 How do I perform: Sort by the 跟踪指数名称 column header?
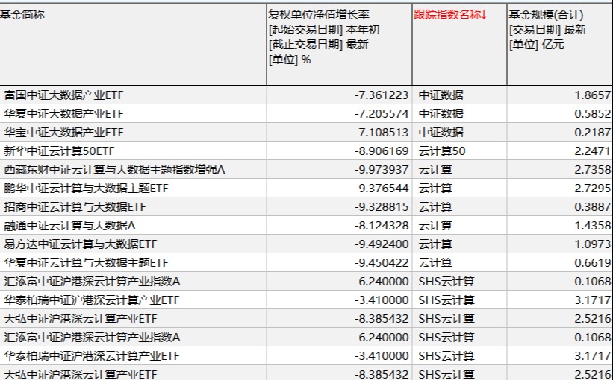click(x=450, y=15)
